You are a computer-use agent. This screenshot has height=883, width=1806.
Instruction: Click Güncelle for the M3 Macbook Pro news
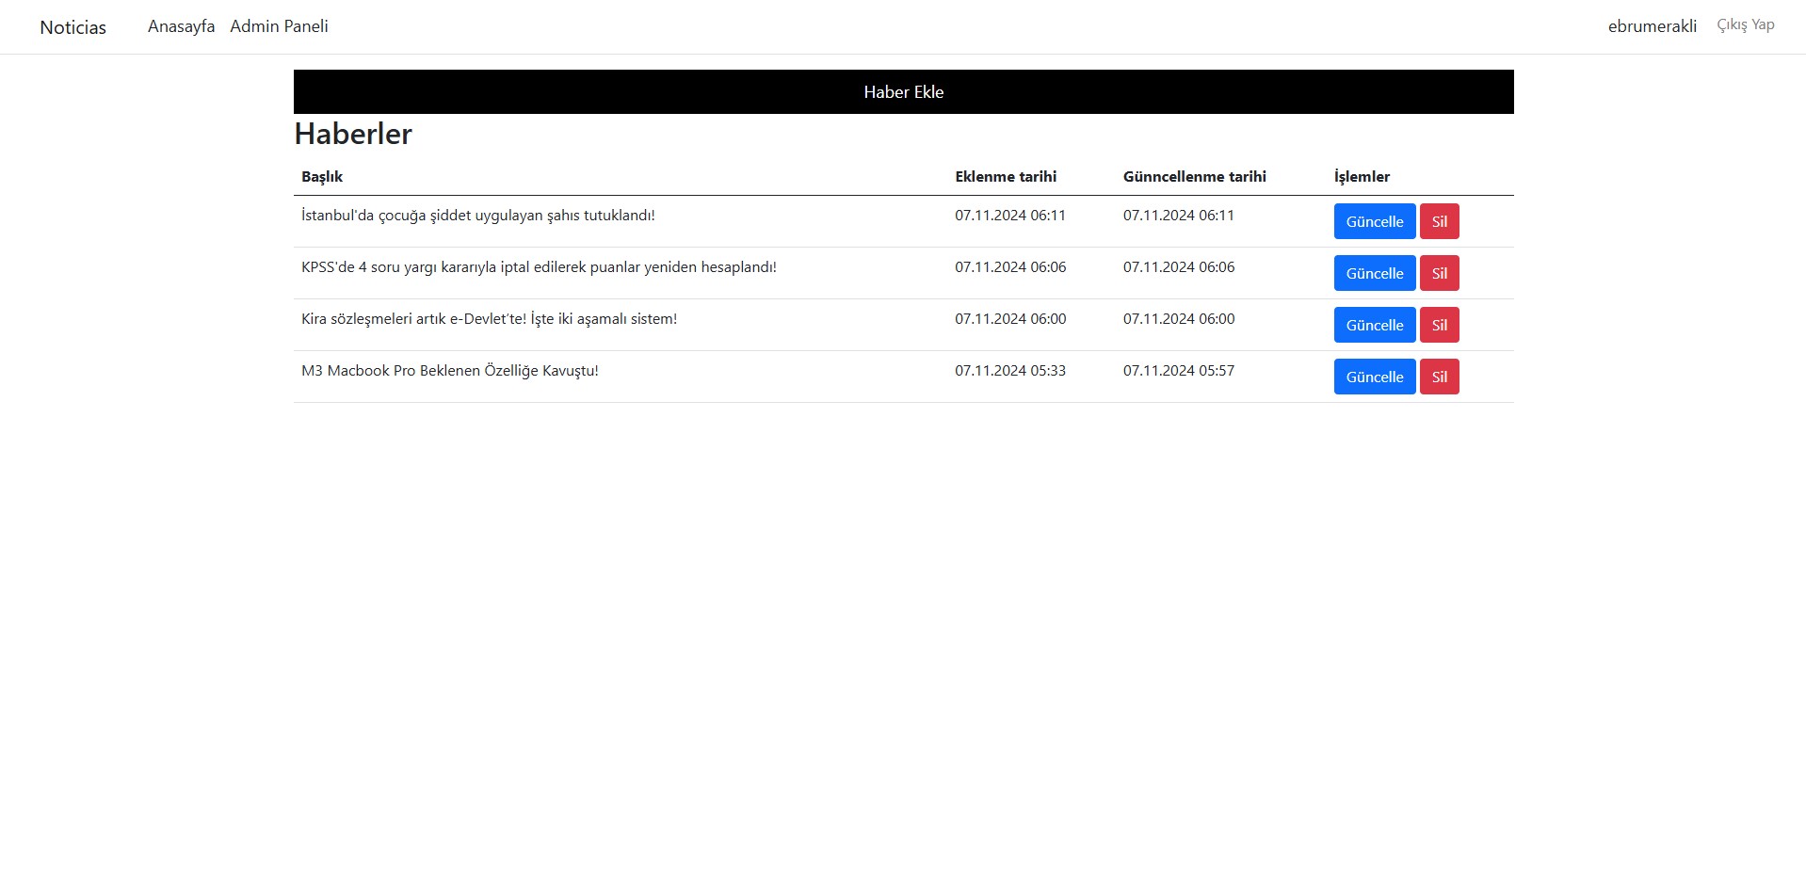(x=1374, y=377)
